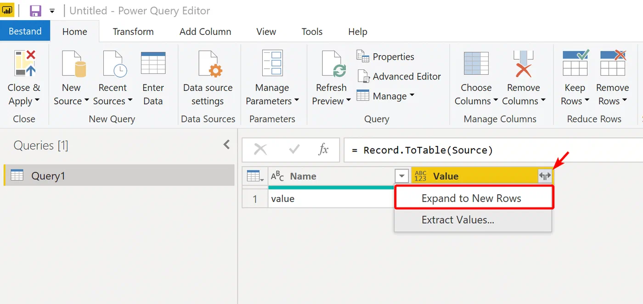Click the ABC data type icon on Name
The height and width of the screenshot is (304, 643).
click(277, 176)
